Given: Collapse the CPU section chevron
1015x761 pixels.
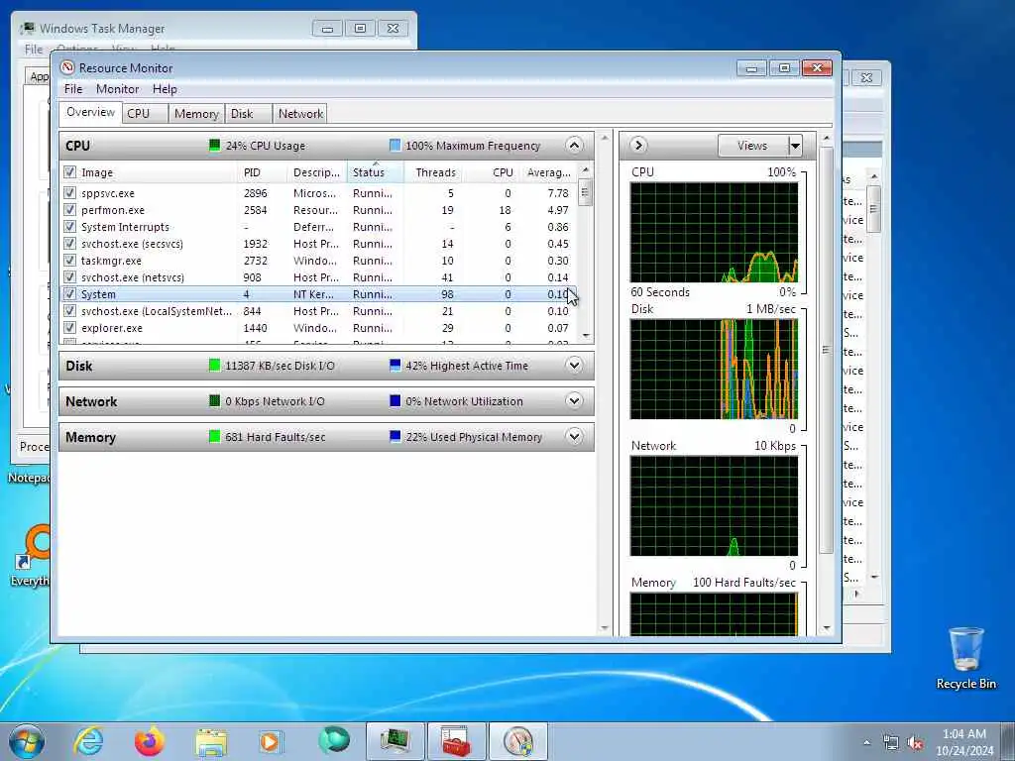Looking at the screenshot, I should click(574, 145).
